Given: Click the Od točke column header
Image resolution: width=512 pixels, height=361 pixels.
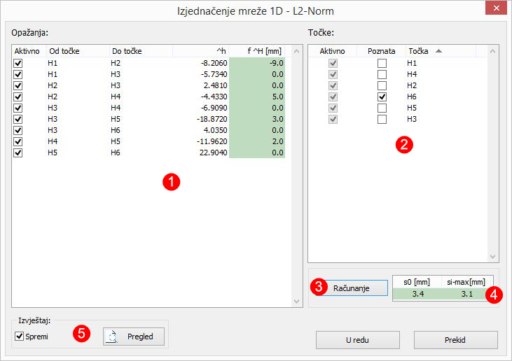Looking at the screenshot, I should 76,51.
